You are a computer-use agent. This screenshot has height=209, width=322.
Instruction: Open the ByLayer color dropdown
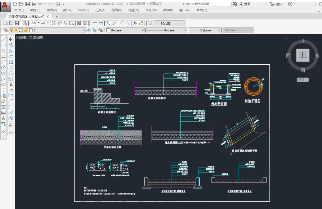[x=125, y=30]
